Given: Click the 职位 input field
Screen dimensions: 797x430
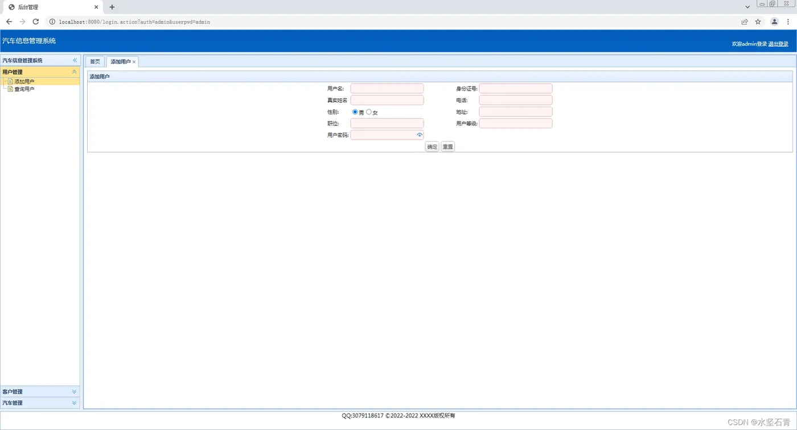Looking at the screenshot, I should pyautogui.click(x=387, y=123).
